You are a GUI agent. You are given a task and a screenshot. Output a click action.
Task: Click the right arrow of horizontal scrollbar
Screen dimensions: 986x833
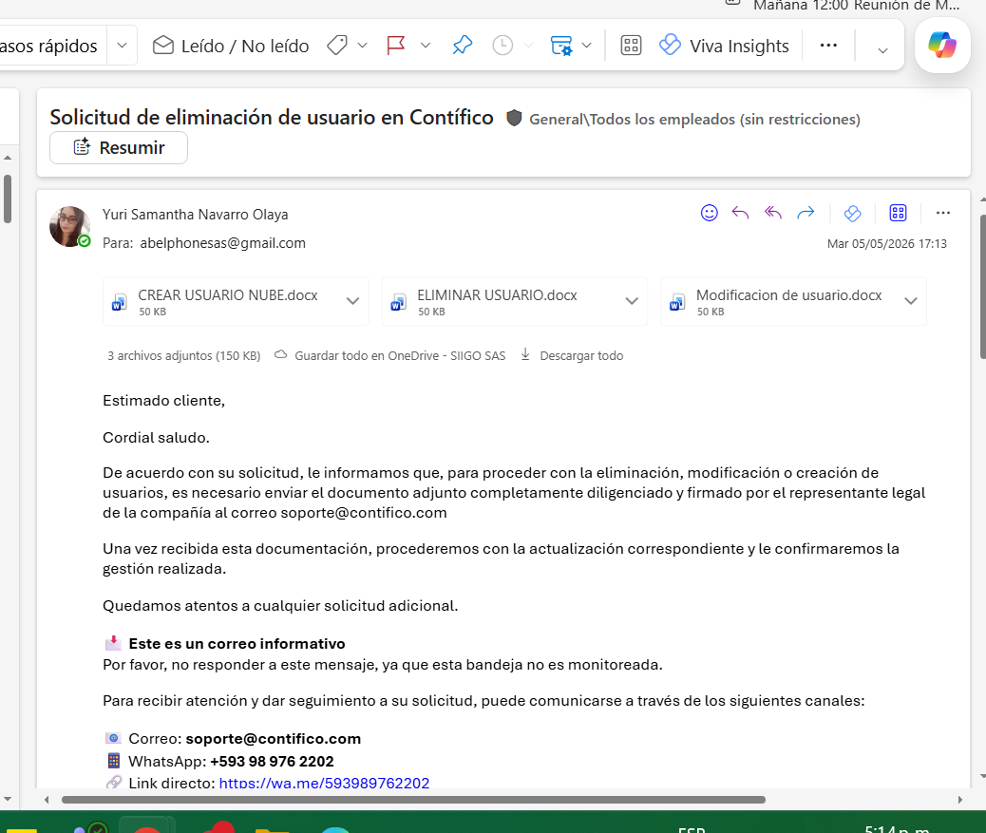(x=959, y=800)
